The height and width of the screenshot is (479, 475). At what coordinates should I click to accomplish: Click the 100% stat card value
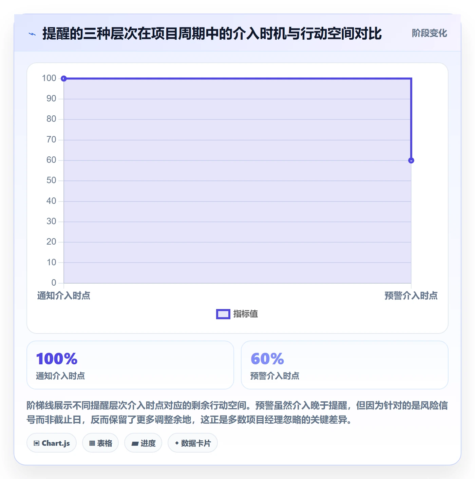pyautogui.click(x=57, y=359)
